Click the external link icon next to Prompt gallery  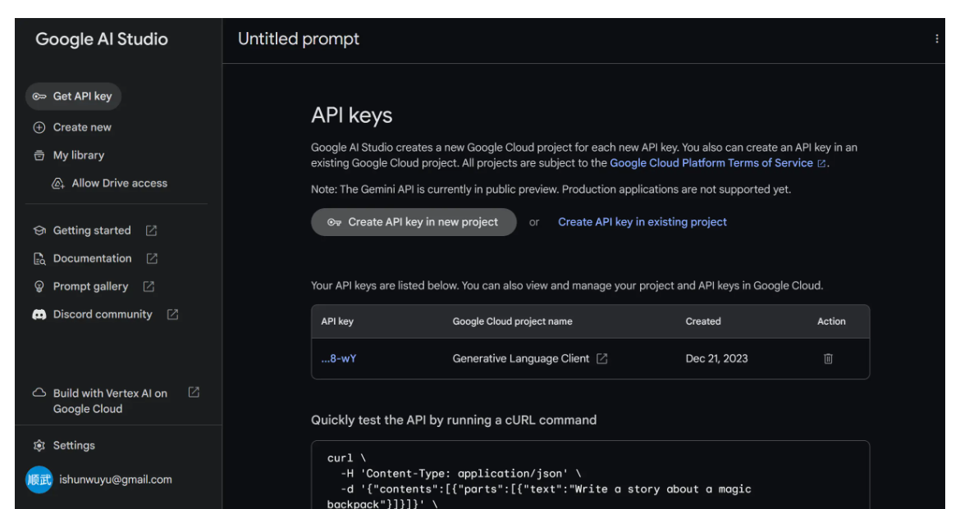point(149,286)
